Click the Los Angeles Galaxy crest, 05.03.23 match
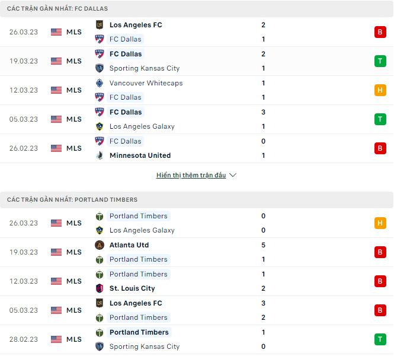The width and height of the screenshot is (394, 356). click(100, 126)
